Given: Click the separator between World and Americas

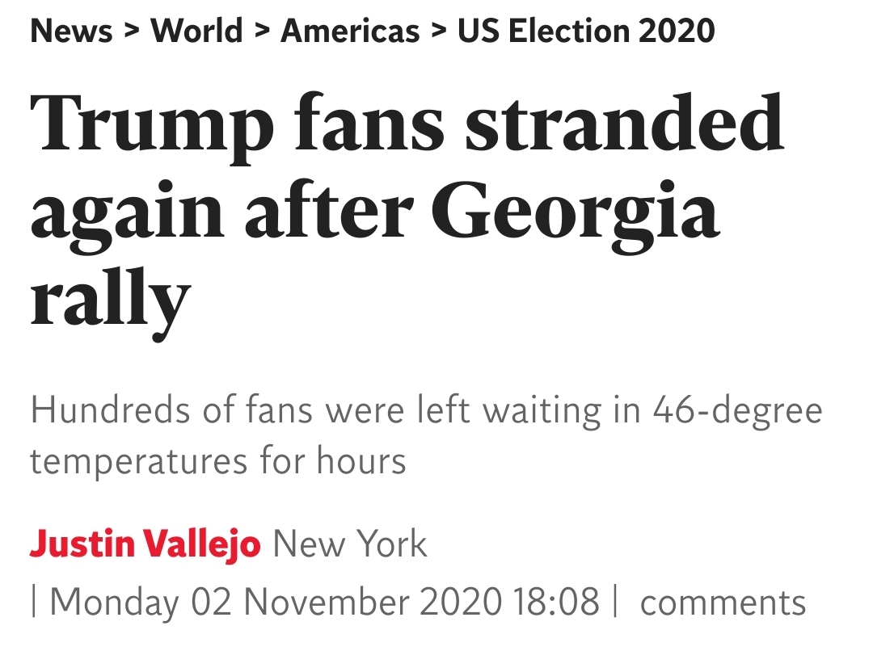Looking at the screenshot, I should pyautogui.click(x=261, y=32).
